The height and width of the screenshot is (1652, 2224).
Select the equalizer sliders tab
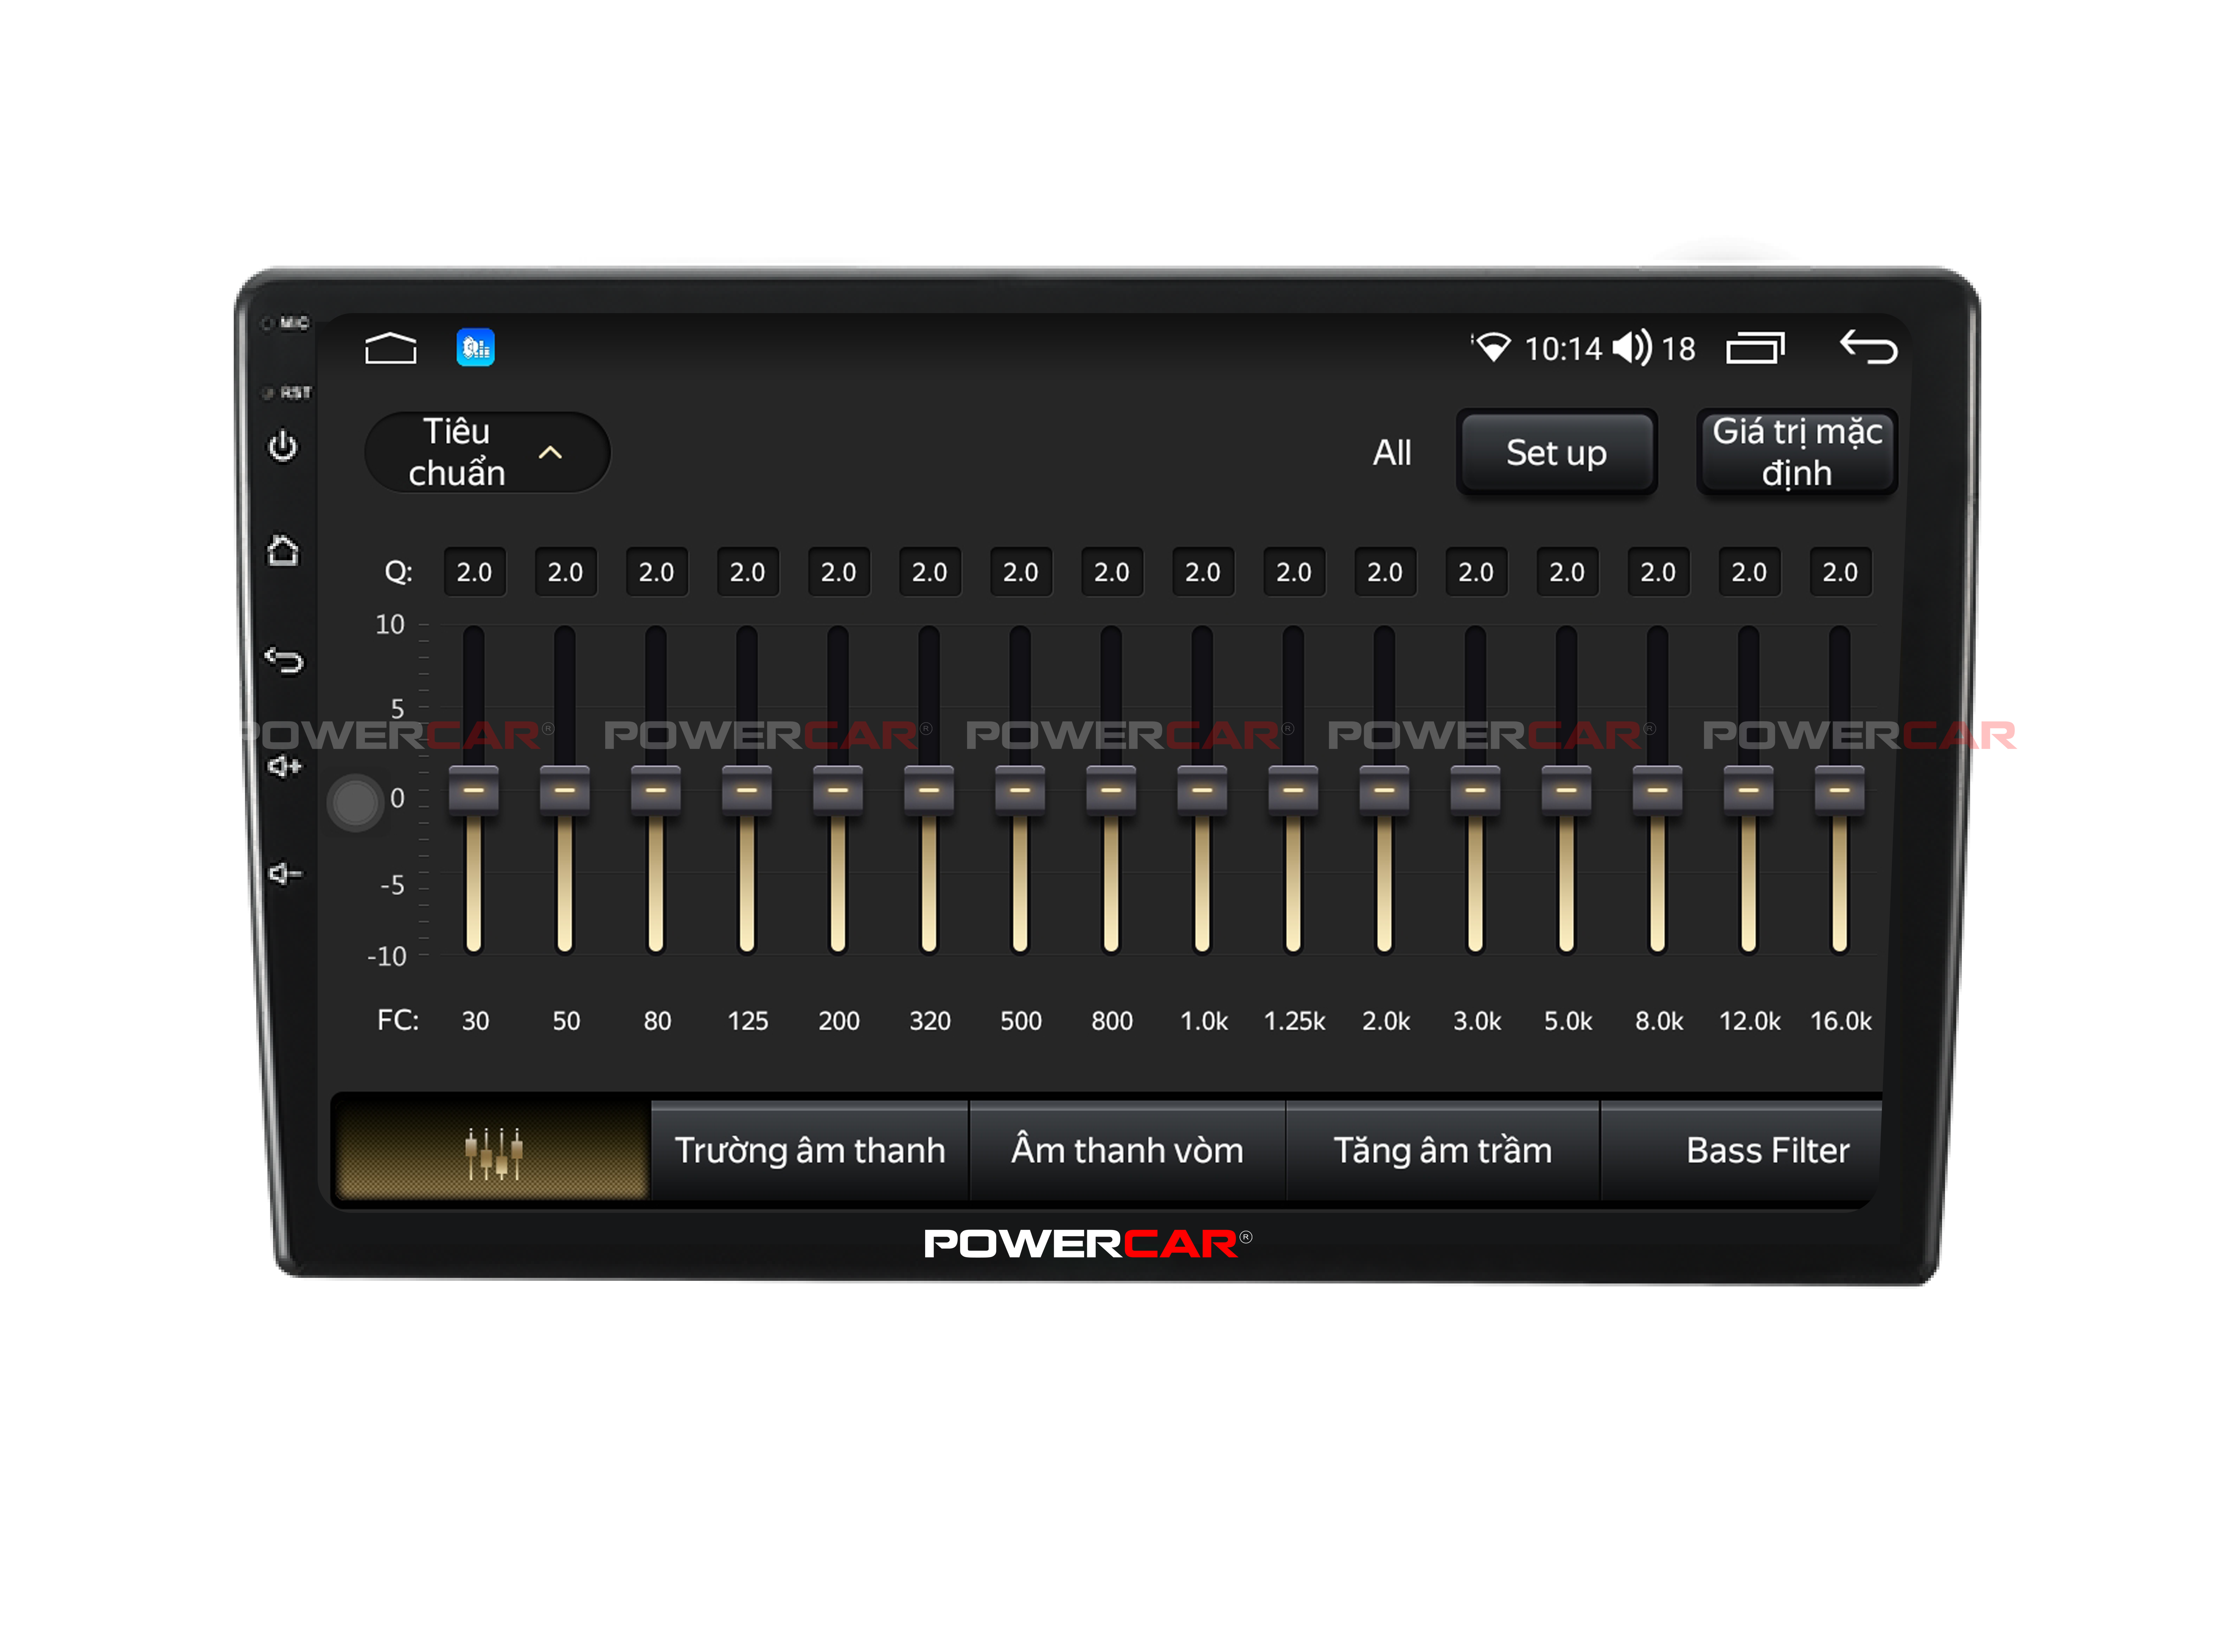(493, 1151)
